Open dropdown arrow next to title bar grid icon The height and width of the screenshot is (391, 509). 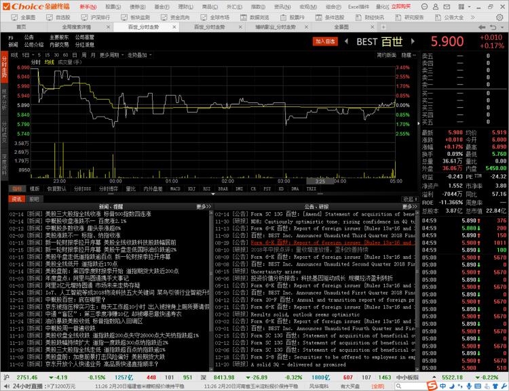[470, 7]
